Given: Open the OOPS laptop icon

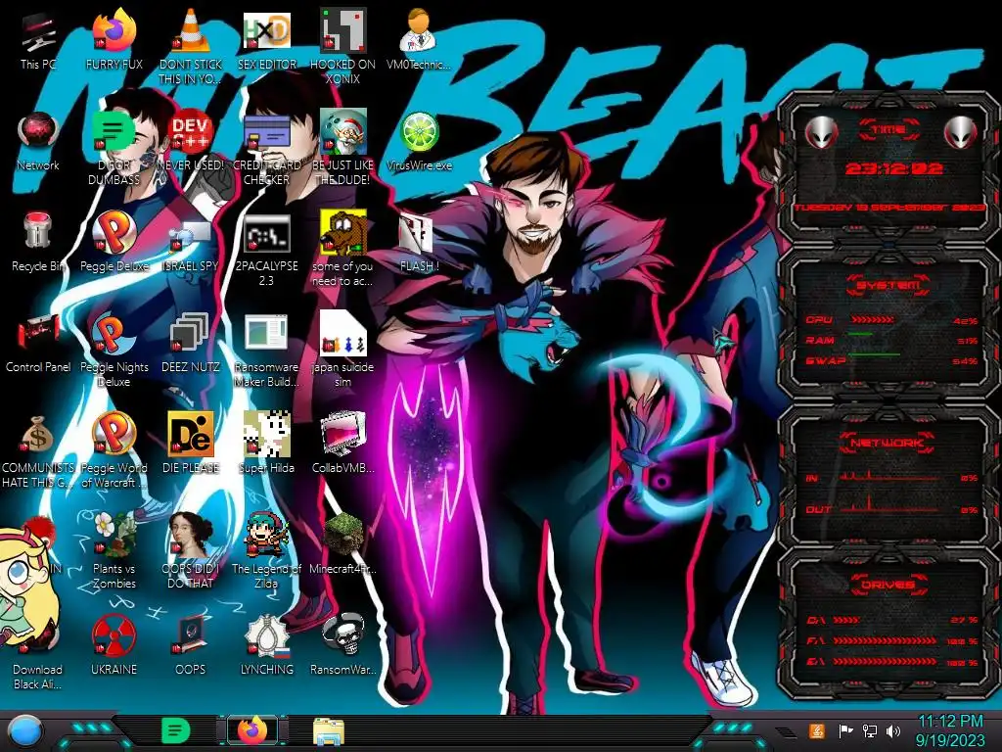Looking at the screenshot, I should tap(191, 635).
